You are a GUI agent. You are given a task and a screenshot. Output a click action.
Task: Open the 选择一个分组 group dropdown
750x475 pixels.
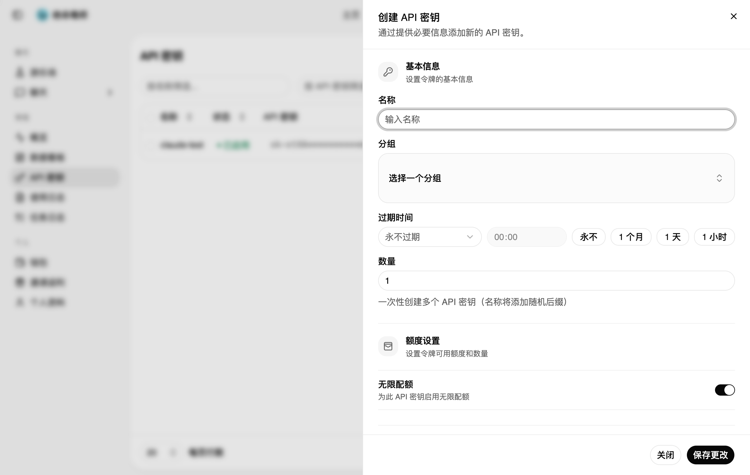[556, 178]
